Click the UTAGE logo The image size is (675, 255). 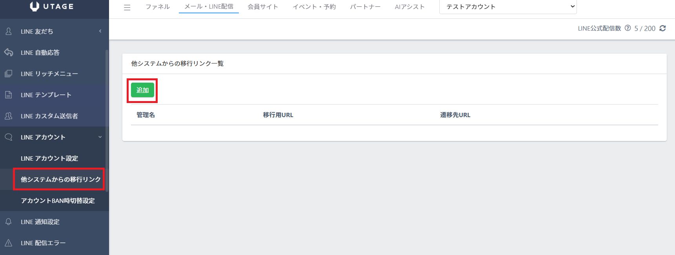point(52,6)
